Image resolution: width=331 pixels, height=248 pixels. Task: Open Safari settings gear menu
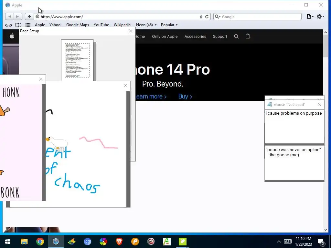tap(320, 16)
